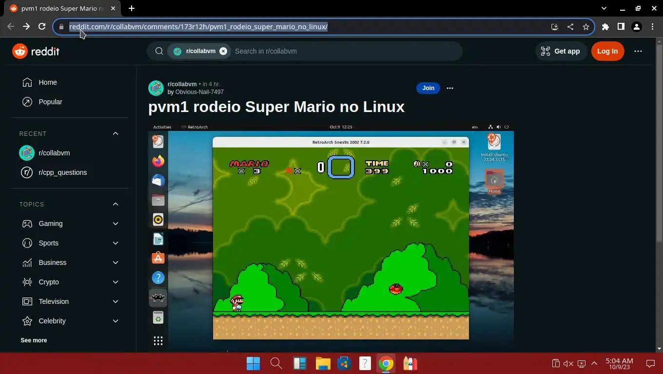The height and width of the screenshot is (374, 663).
Task: Open the Obvious-Nail-7497 user profile link
Action: [x=199, y=92]
